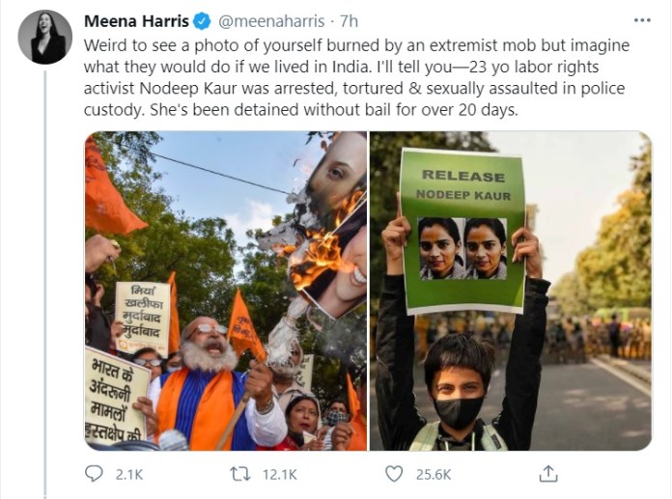This screenshot has width=672, height=499.
Task: Click the tweet text about Nodeep Kaur
Action: point(356,77)
